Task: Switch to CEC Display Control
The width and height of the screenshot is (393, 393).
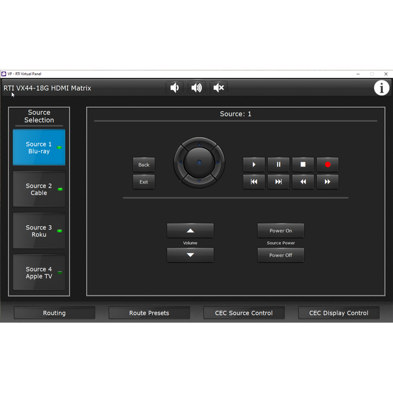Action: pyautogui.click(x=339, y=313)
